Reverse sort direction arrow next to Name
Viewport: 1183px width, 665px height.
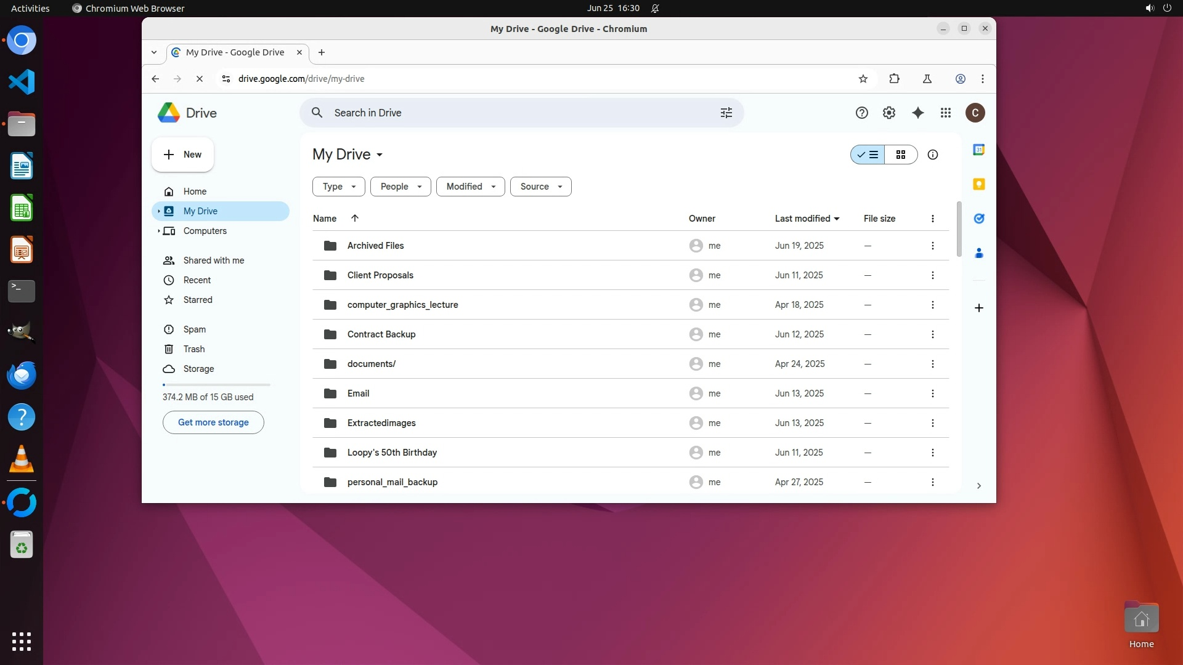click(x=355, y=218)
